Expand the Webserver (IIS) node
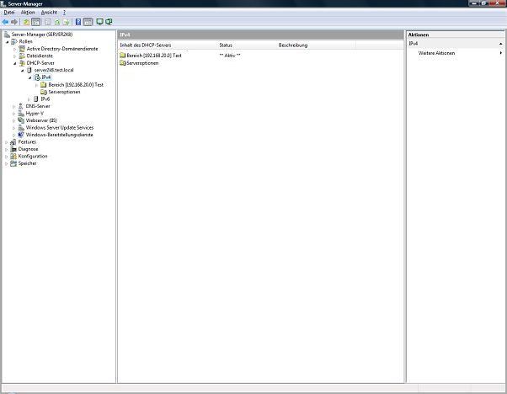Image resolution: width=507 pixels, height=394 pixels. [x=14, y=120]
